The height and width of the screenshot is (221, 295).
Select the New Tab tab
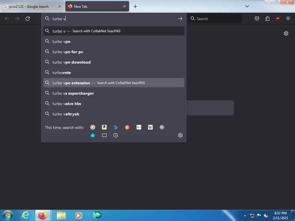click(97, 6)
